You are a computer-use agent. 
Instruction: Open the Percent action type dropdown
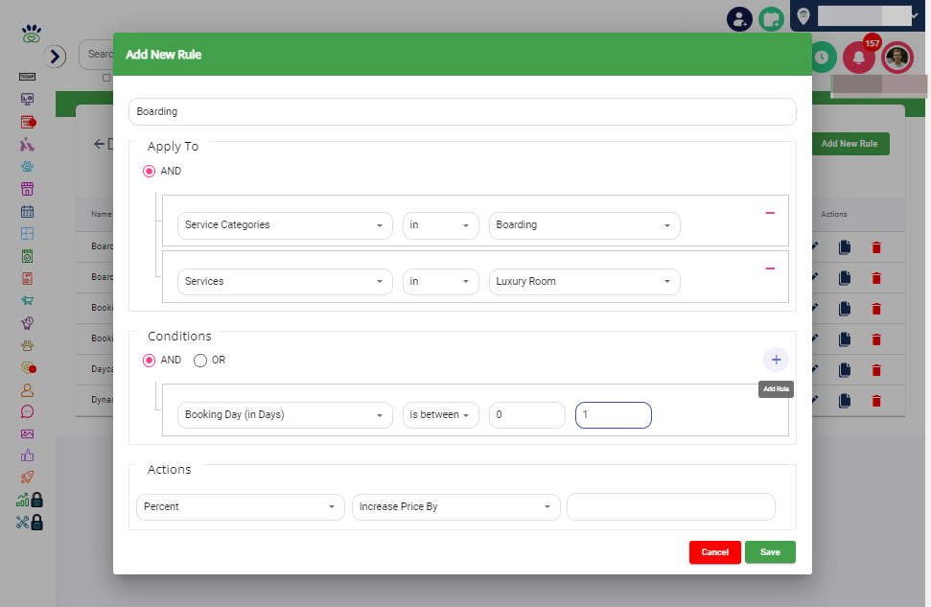[241, 507]
